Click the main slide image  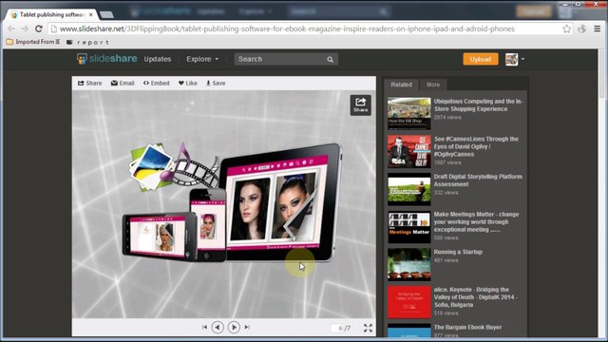pyautogui.click(x=224, y=204)
